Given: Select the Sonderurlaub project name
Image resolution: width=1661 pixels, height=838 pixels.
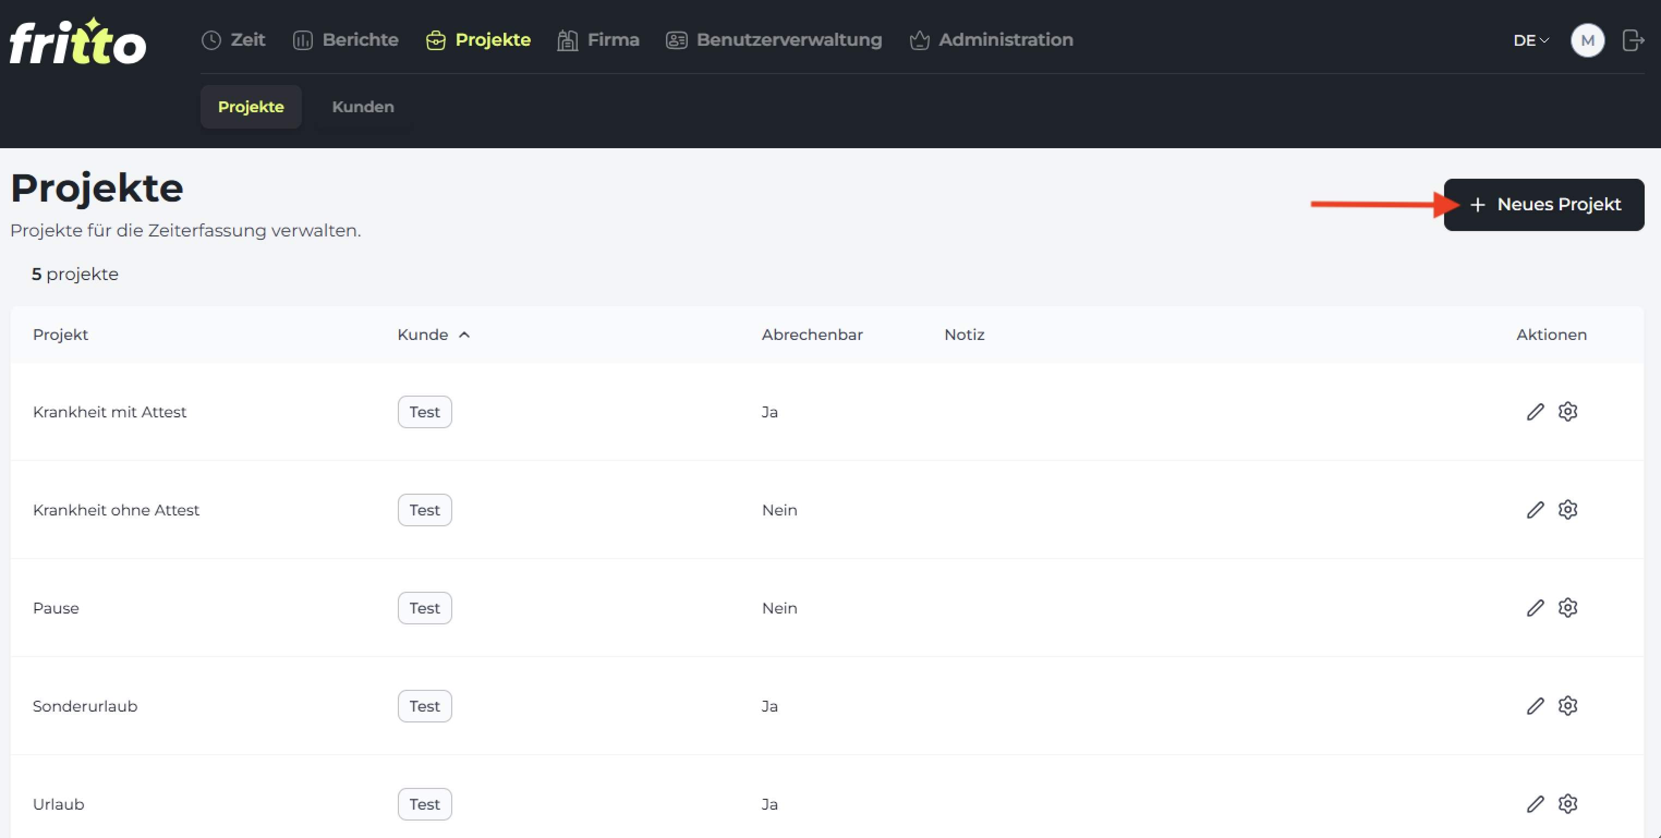Looking at the screenshot, I should 85,706.
